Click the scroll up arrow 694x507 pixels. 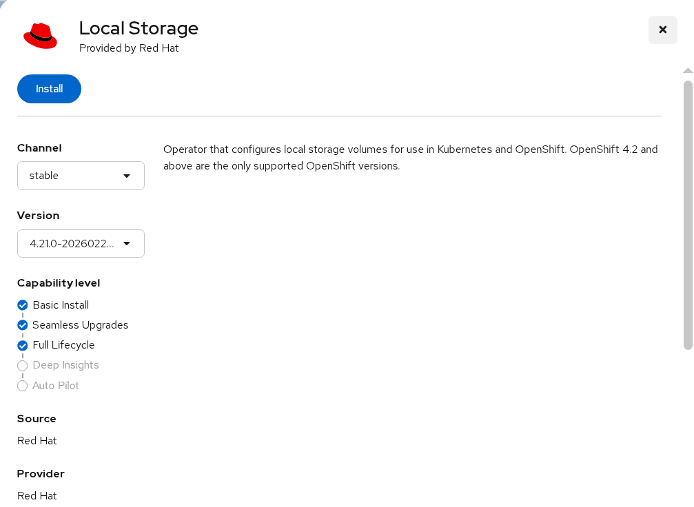[687, 70]
